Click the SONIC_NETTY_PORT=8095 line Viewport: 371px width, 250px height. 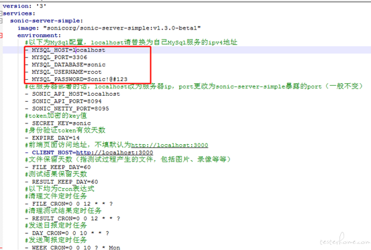(67, 109)
